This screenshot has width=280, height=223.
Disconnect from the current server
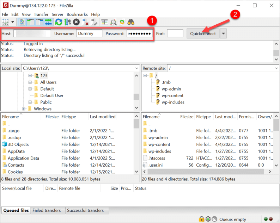coord(85,22)
